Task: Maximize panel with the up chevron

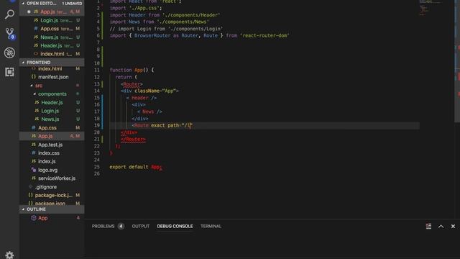Action: (441, 226)
